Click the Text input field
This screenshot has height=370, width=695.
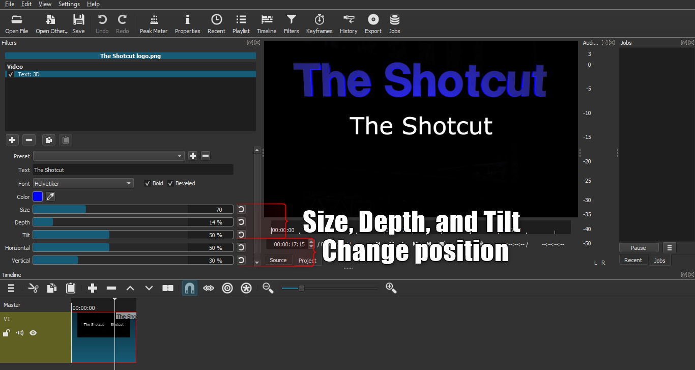pos(133,170)
